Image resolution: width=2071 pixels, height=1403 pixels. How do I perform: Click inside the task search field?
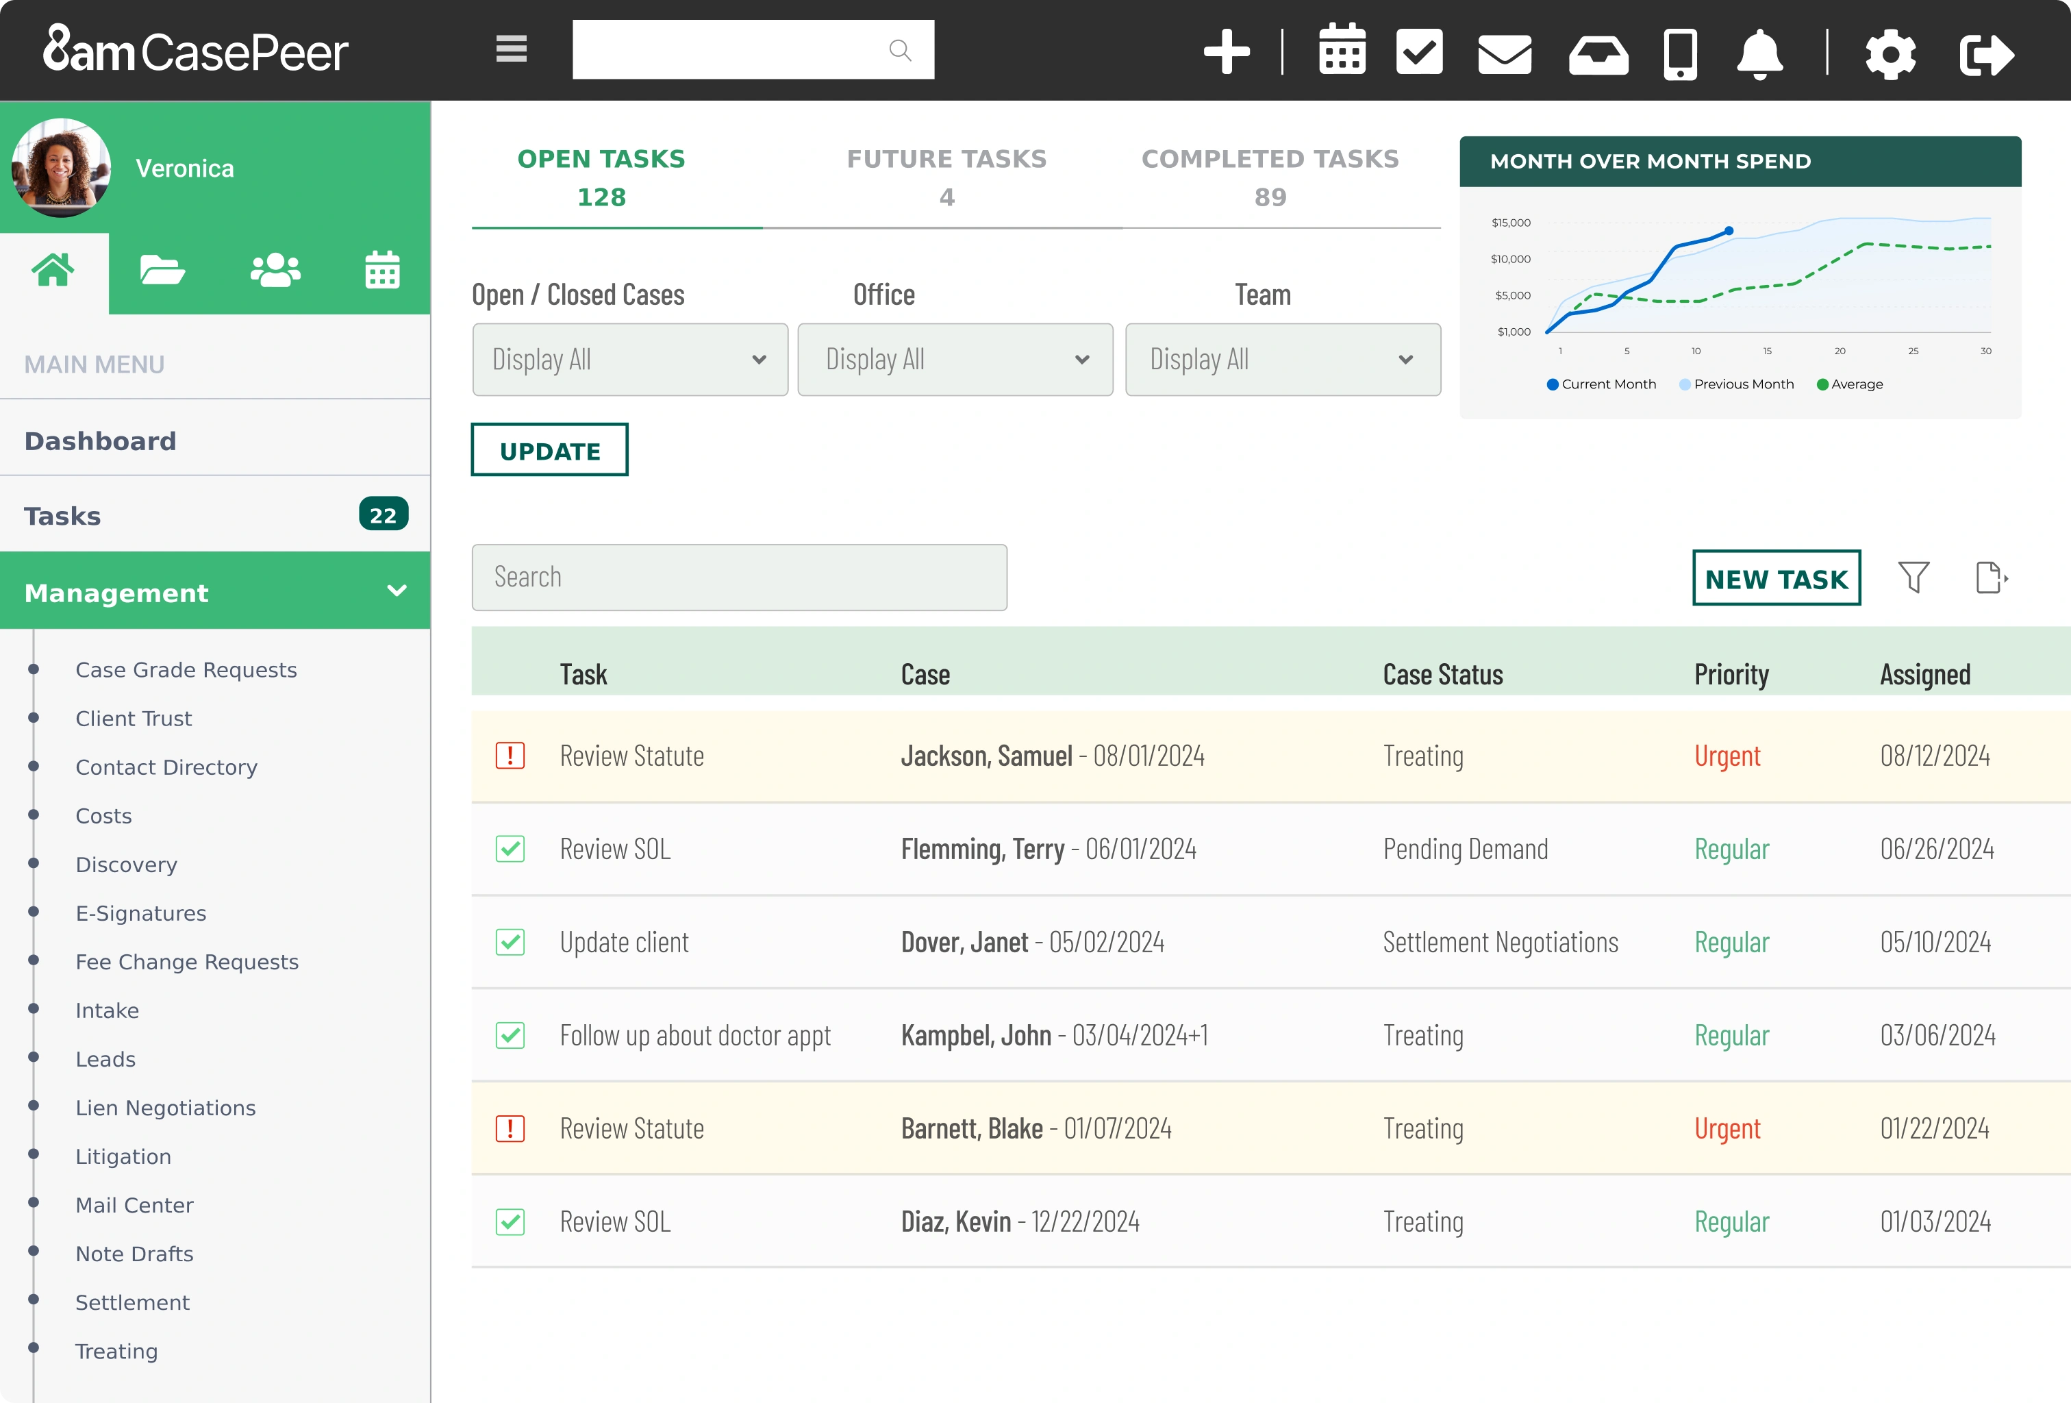(x=739, y=578)
